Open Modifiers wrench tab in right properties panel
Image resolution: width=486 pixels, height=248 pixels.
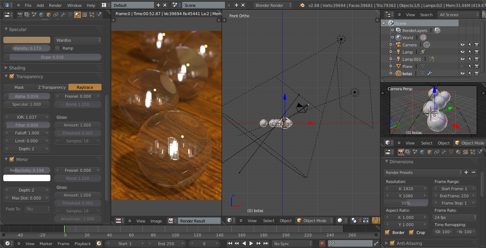click(444, 152)
